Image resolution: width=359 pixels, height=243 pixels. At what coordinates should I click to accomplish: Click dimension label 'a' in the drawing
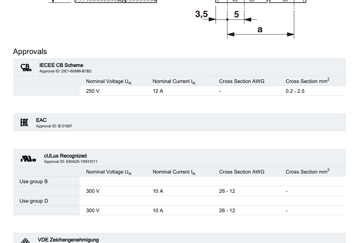coord(260,29)
